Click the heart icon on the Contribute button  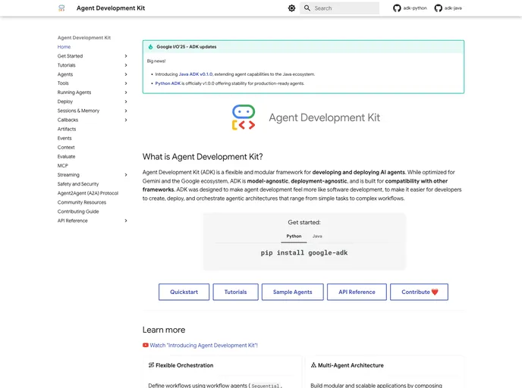[435, 292]
